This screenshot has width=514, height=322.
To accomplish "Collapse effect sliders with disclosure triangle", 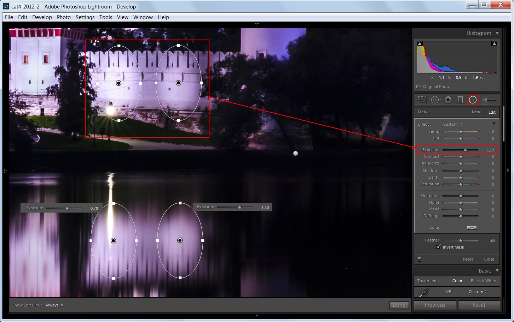I will click(x=494, y=124).
